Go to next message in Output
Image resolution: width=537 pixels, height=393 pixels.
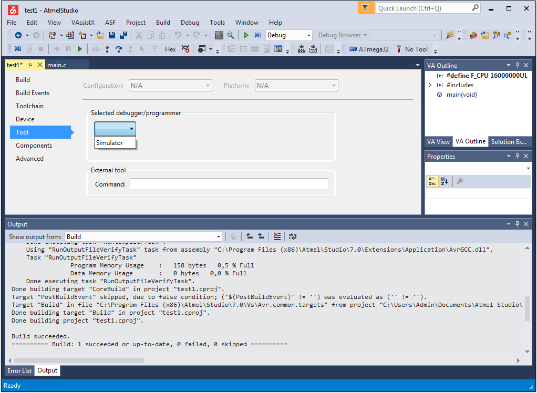(x=261, y=236)
